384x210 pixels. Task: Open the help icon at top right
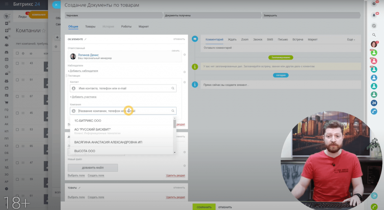(x=374, y=3)
